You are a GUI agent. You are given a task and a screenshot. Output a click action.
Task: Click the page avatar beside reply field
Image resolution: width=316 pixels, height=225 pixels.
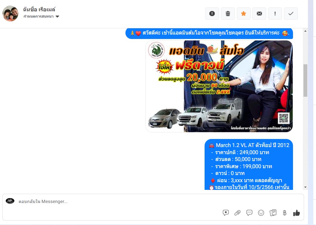click(10, 201)
